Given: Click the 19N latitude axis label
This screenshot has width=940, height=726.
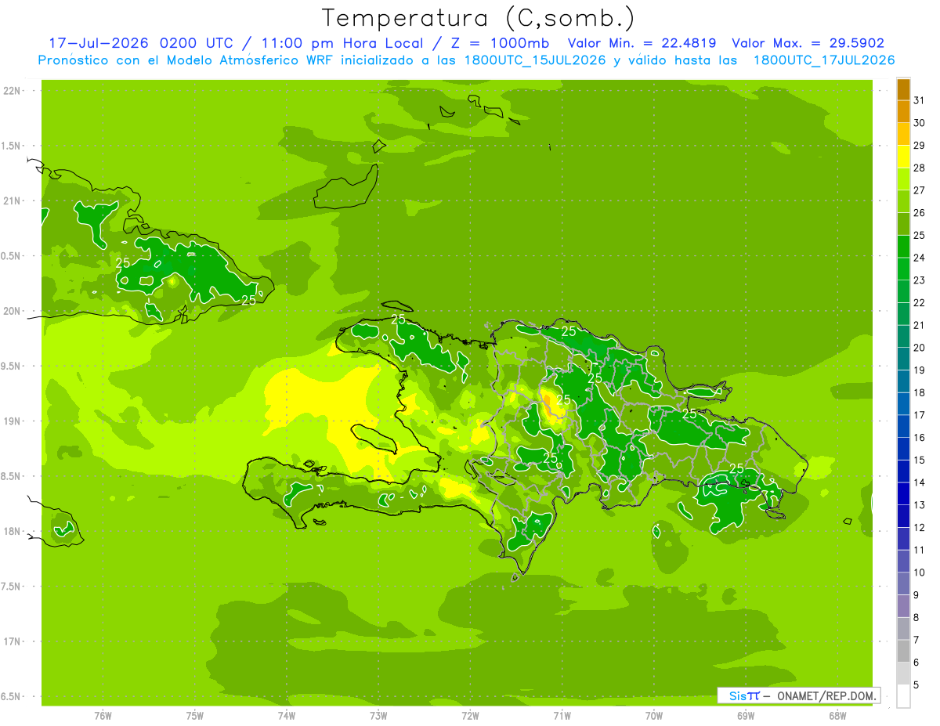Looking at the screenshot, I should [x=13, y=421].
